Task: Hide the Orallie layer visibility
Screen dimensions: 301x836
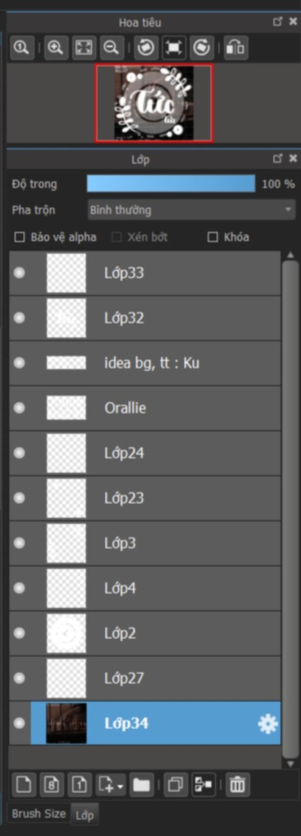Action: coord(19,408)
